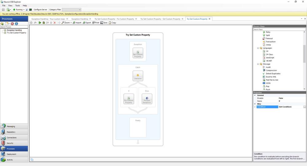Viewport: 307px width, 166px height.
Task: Open the Connections navigation section
Action: 14,137
